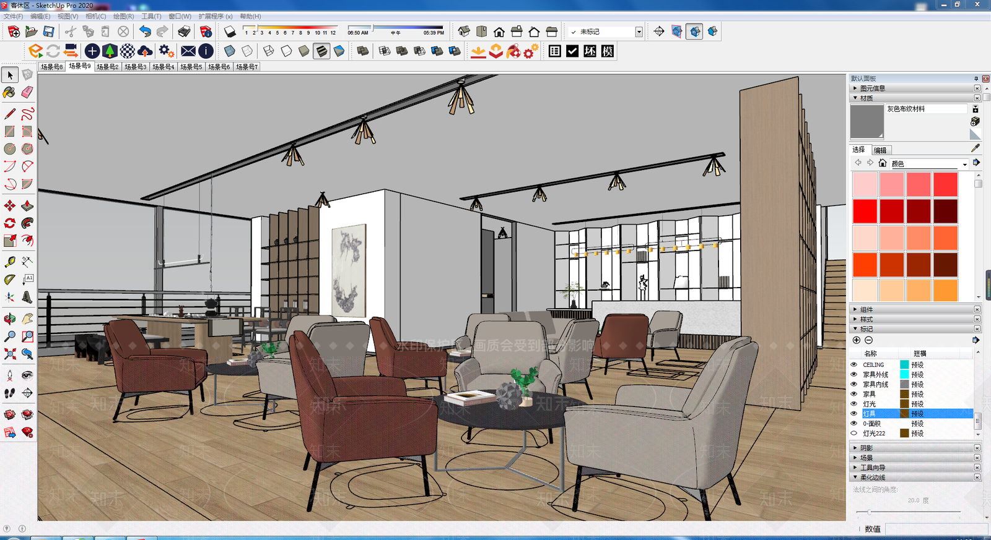This screenshot has height=540, width=991.
Task: Choose the Paint Bucket tool
Action: [x=10, y=93]
